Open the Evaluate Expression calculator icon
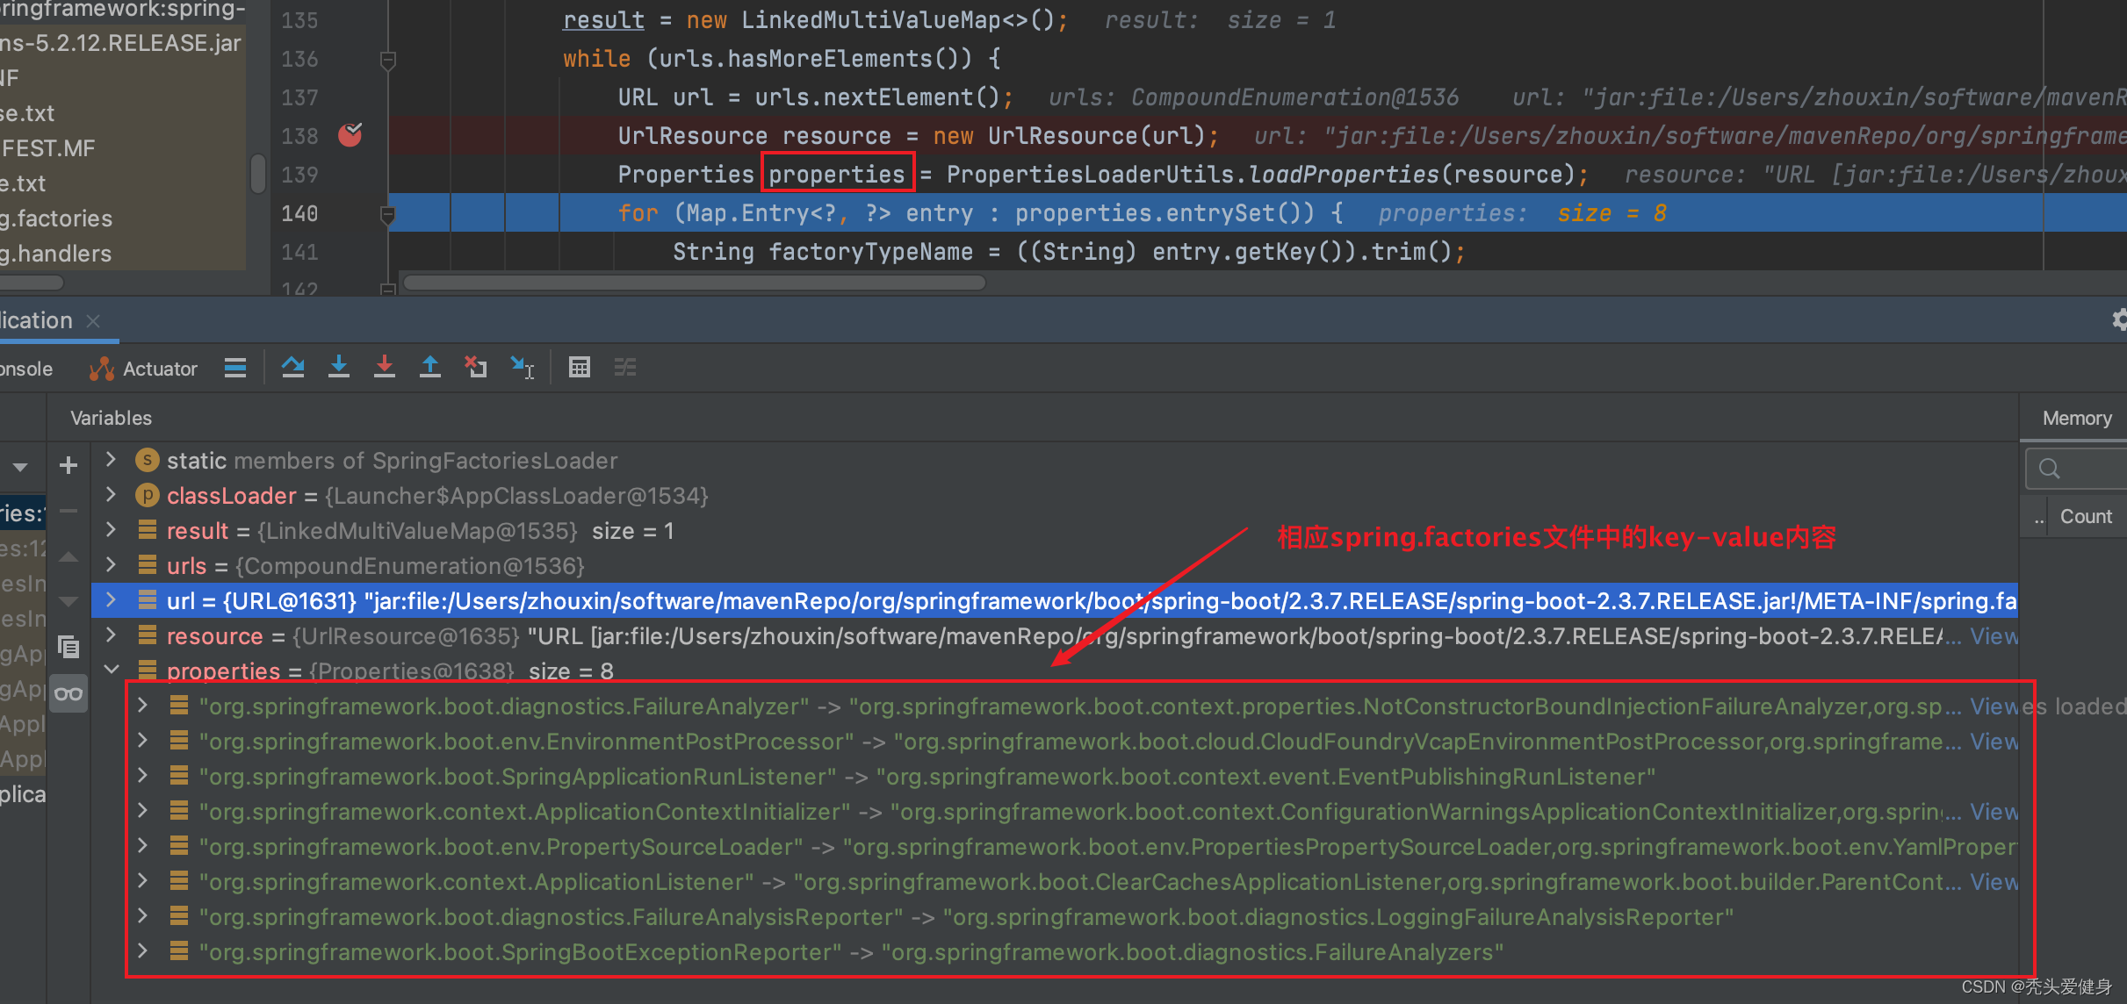The image size is (2127, 1004). [579, 367]
